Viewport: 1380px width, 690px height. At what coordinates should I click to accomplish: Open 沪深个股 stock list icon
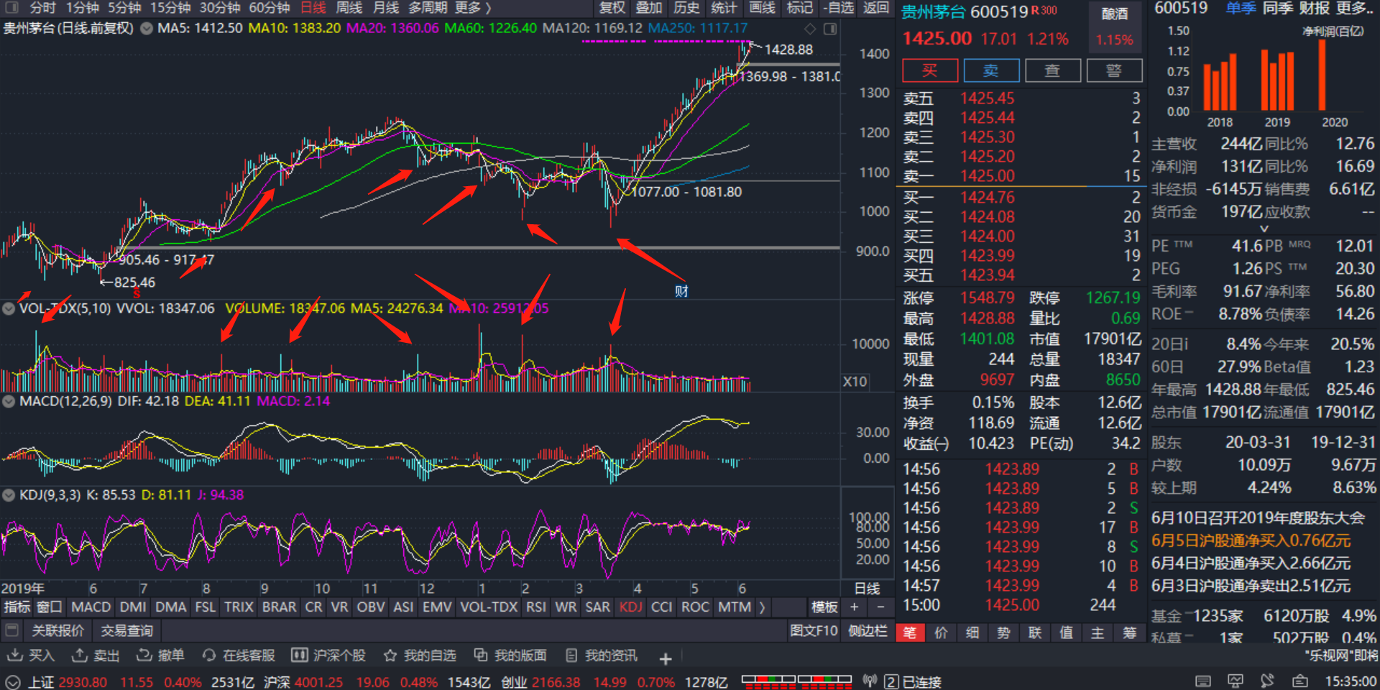tap(299, 655)
